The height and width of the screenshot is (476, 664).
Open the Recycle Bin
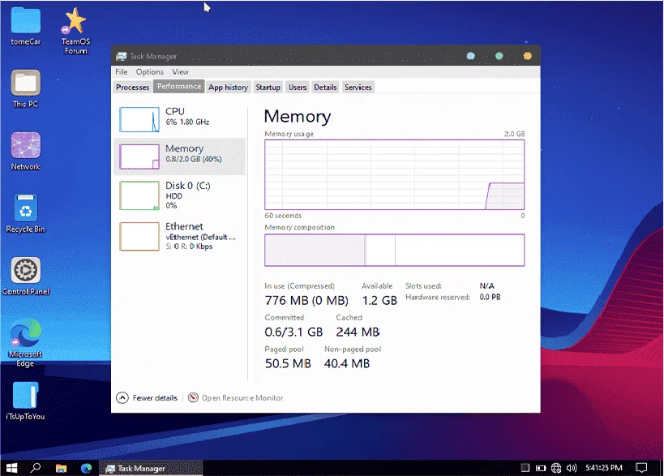pyautogui.click(x=26, y=213)
